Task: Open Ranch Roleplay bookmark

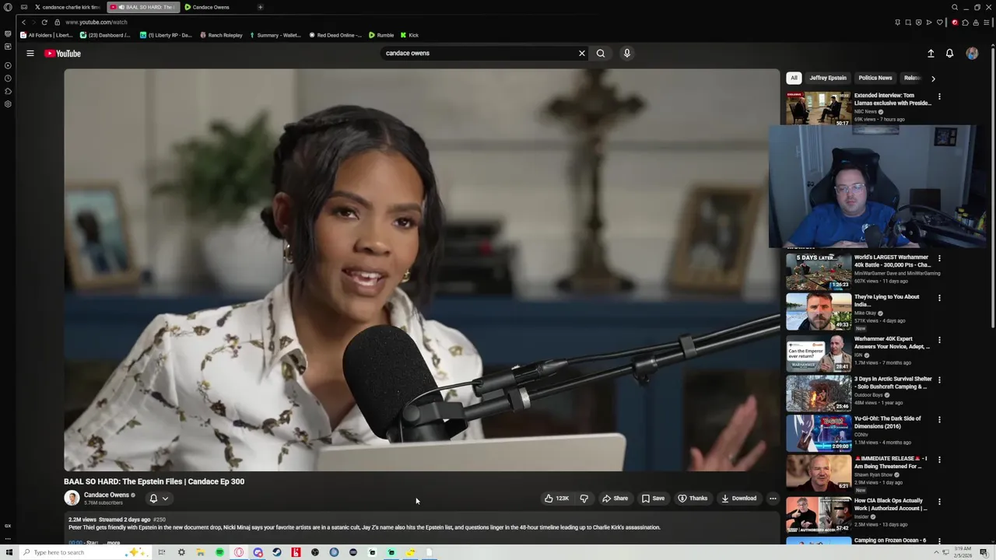Action: [221, 35]
